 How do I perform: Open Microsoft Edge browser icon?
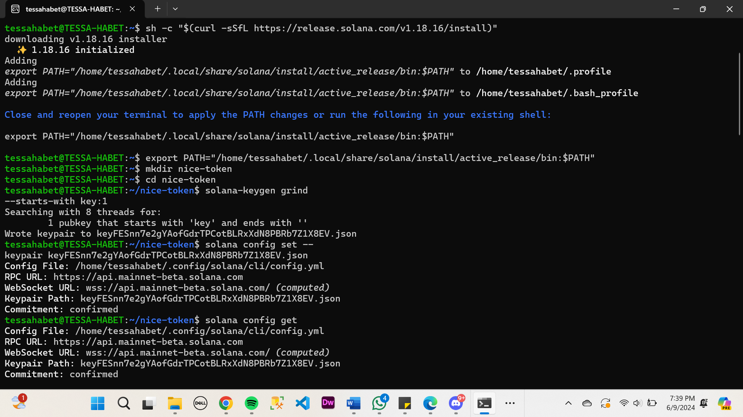(x=430, y=403)
